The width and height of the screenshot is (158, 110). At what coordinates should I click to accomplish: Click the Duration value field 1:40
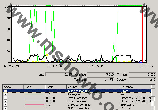142,80
